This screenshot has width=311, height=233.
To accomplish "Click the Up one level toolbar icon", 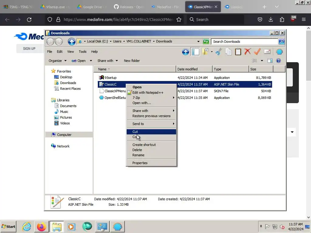I will [x=186, y=52].
